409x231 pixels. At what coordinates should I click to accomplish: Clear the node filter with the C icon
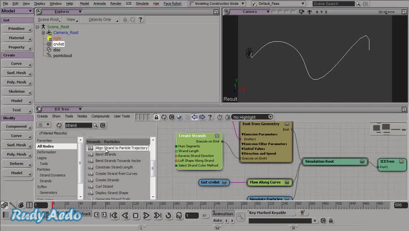[x=103, y=126]
